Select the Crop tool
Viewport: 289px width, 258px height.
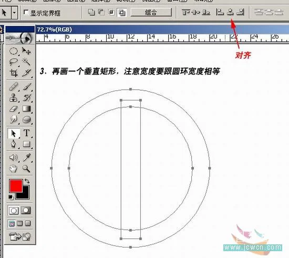(x=14, y=73)
